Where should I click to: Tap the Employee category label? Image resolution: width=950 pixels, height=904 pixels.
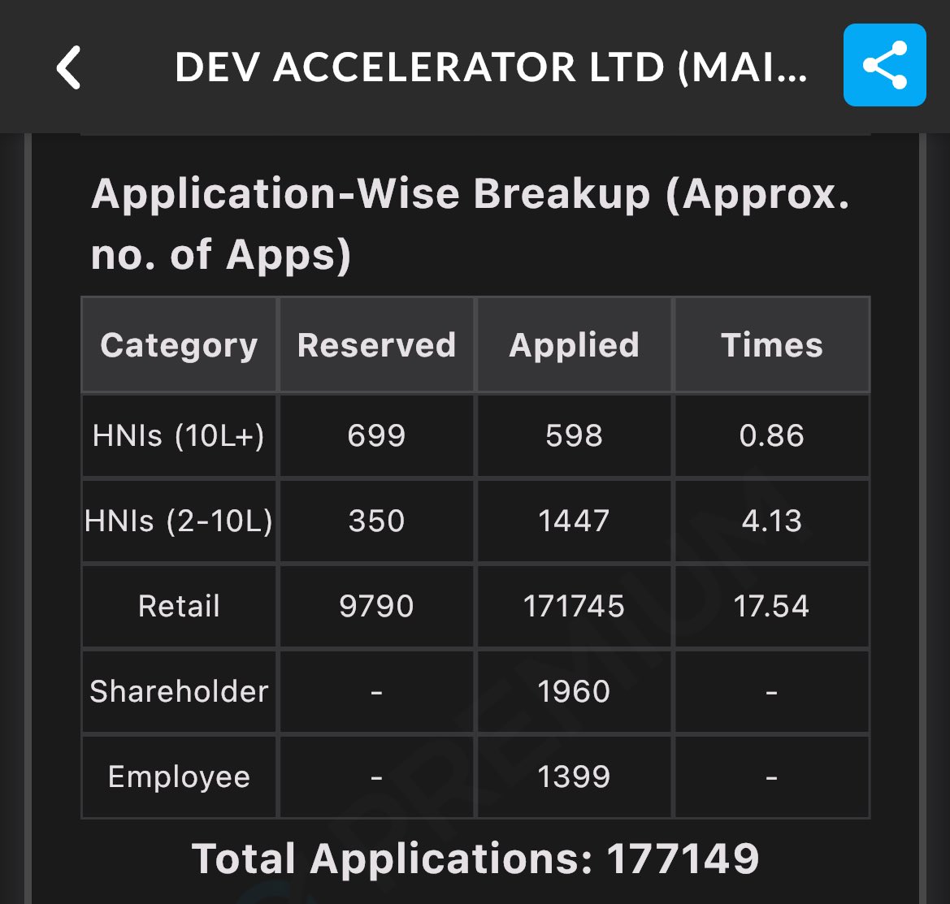[178, 776]
